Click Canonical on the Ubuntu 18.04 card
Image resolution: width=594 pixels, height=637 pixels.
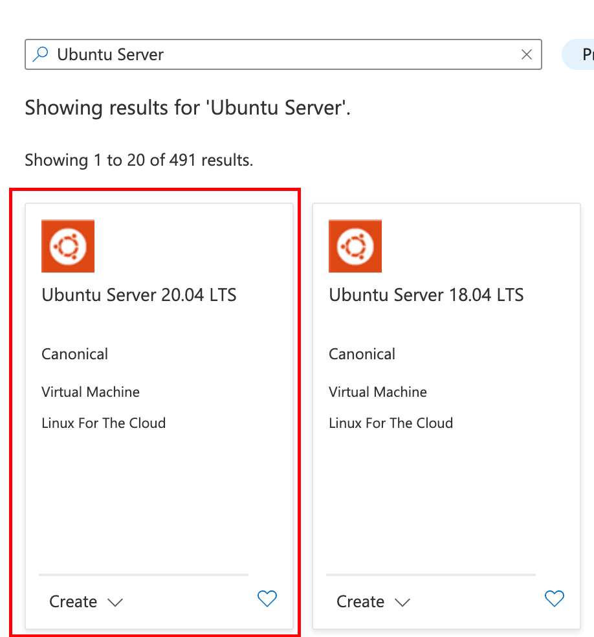(x=362, y=354)
